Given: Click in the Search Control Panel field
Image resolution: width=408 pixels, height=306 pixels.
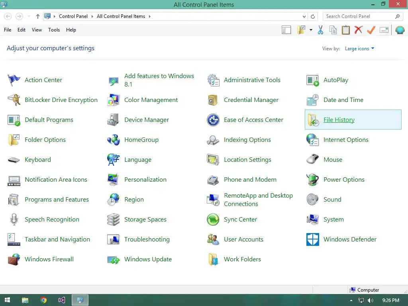Looking at the screenshot, I should pos(363,16).
